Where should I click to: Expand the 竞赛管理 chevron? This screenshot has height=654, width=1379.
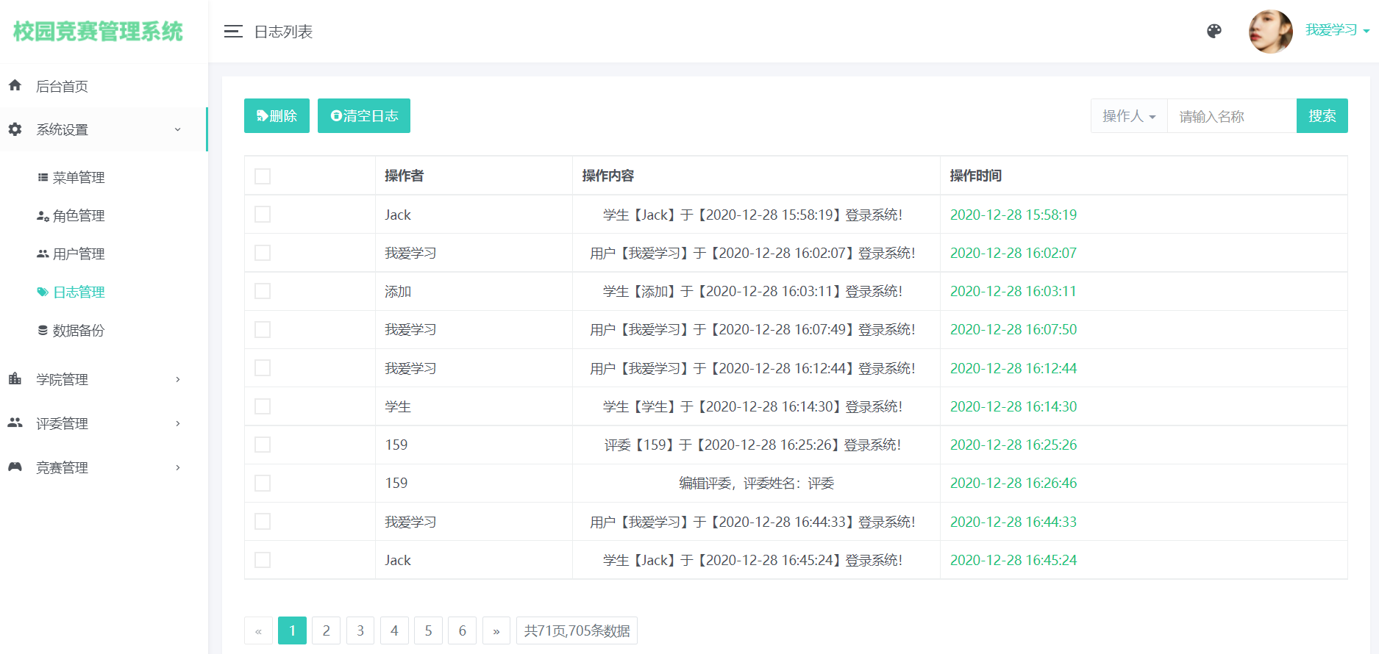coord(177,467)
